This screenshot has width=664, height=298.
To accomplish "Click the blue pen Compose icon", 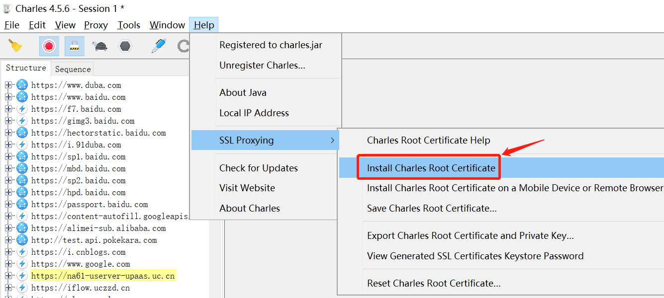I will tap(158, 46).
